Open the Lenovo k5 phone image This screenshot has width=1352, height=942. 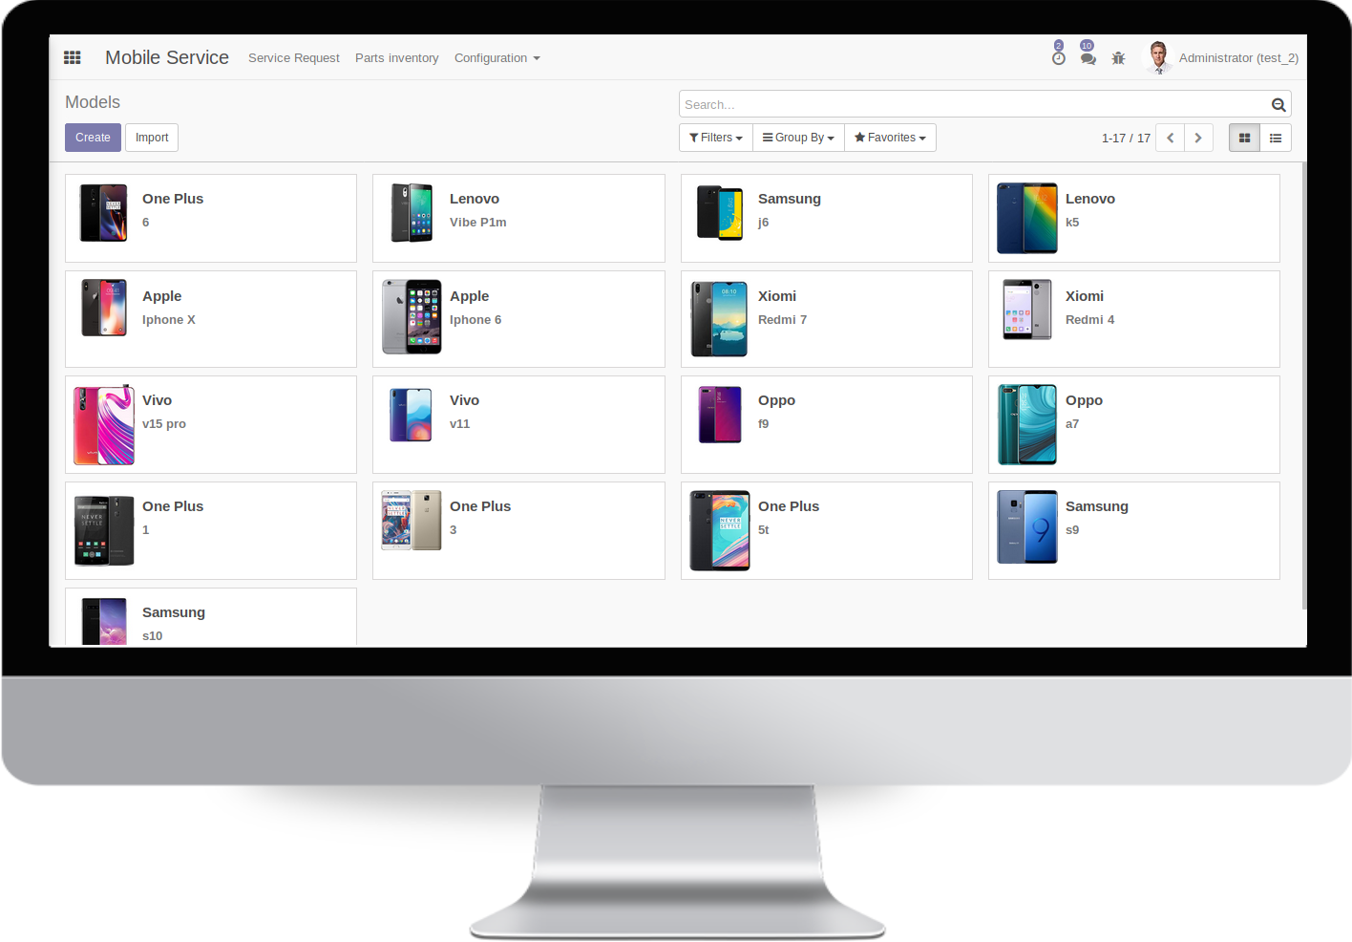tap(1027, 218)
